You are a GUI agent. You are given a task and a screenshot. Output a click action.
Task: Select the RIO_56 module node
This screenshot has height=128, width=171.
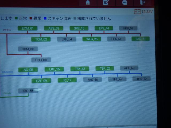pos(28,91)
